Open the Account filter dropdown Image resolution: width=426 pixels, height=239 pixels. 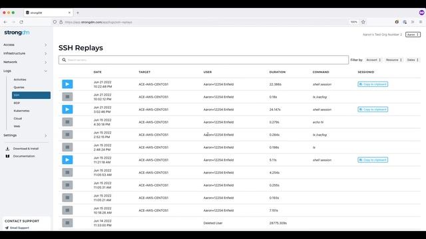click(373, 60)
